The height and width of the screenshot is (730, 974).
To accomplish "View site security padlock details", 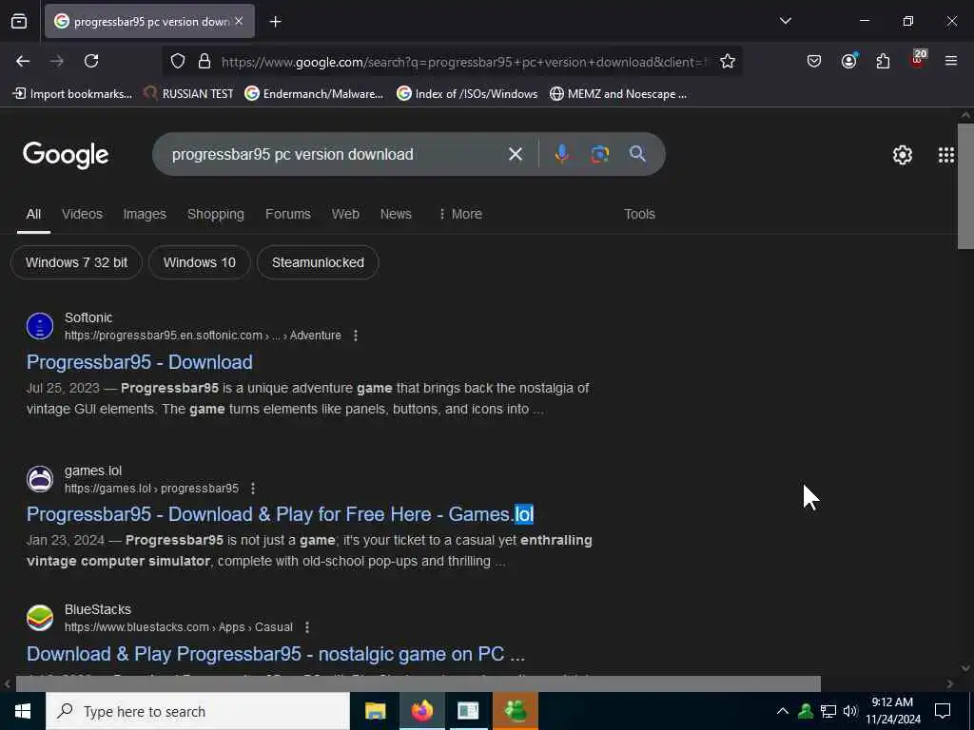I will pyautogui.click(x=205, y=62).
